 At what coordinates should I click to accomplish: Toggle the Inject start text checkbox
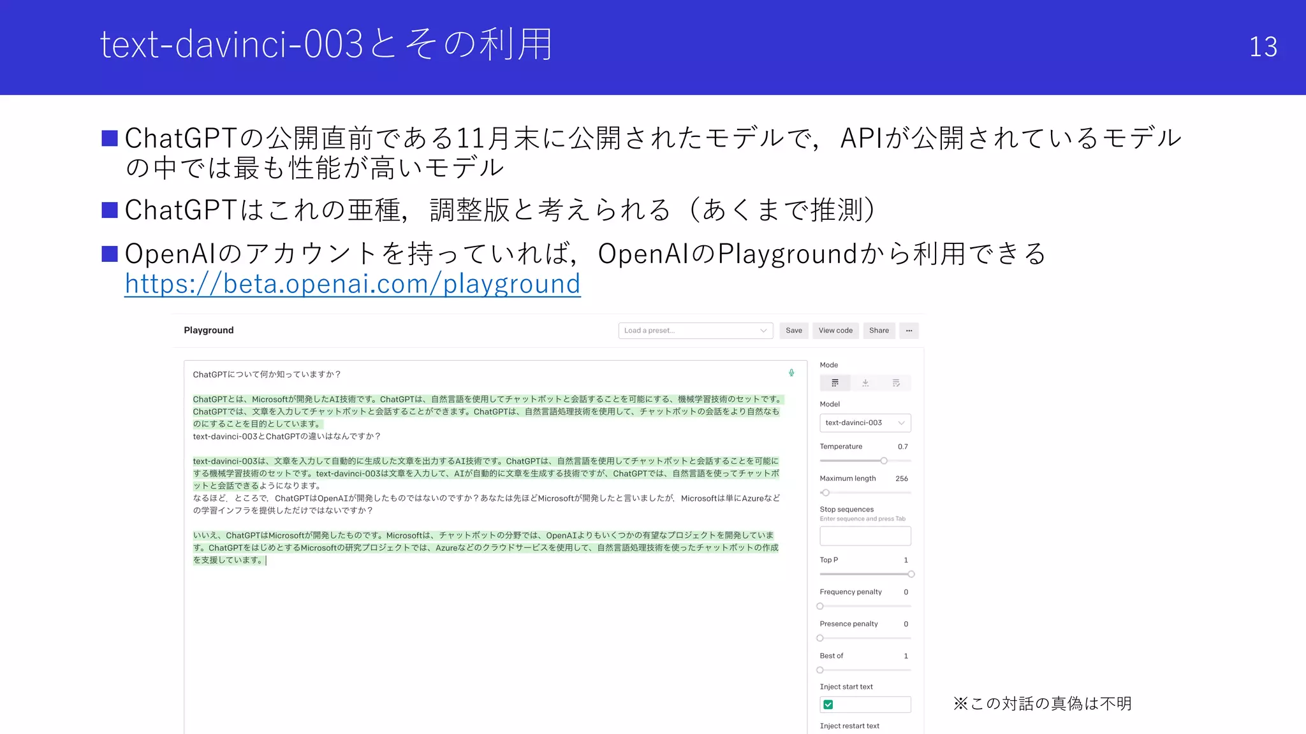point(828,705)
